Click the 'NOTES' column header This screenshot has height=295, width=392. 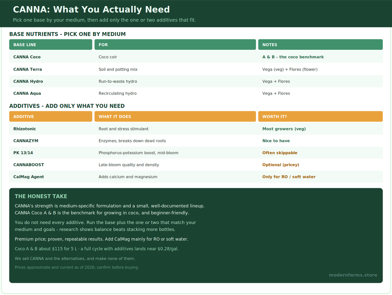pos(320,45)
